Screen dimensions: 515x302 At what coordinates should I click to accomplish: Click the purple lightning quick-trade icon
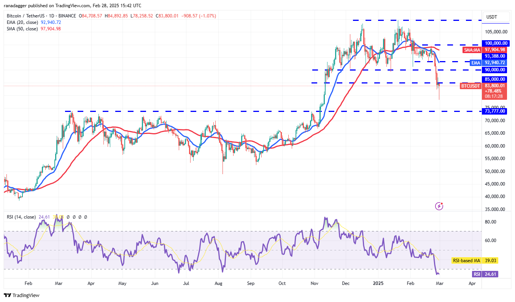tap(439, 206)
